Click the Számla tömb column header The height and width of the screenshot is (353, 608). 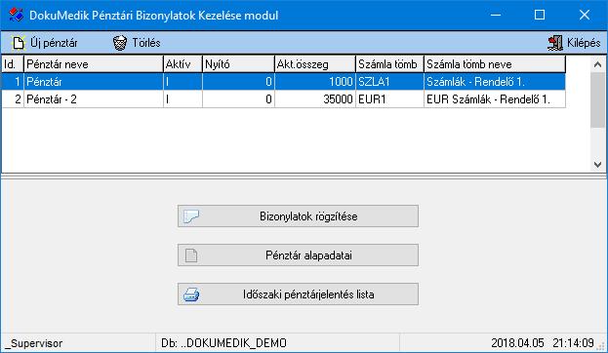(389, 64)
